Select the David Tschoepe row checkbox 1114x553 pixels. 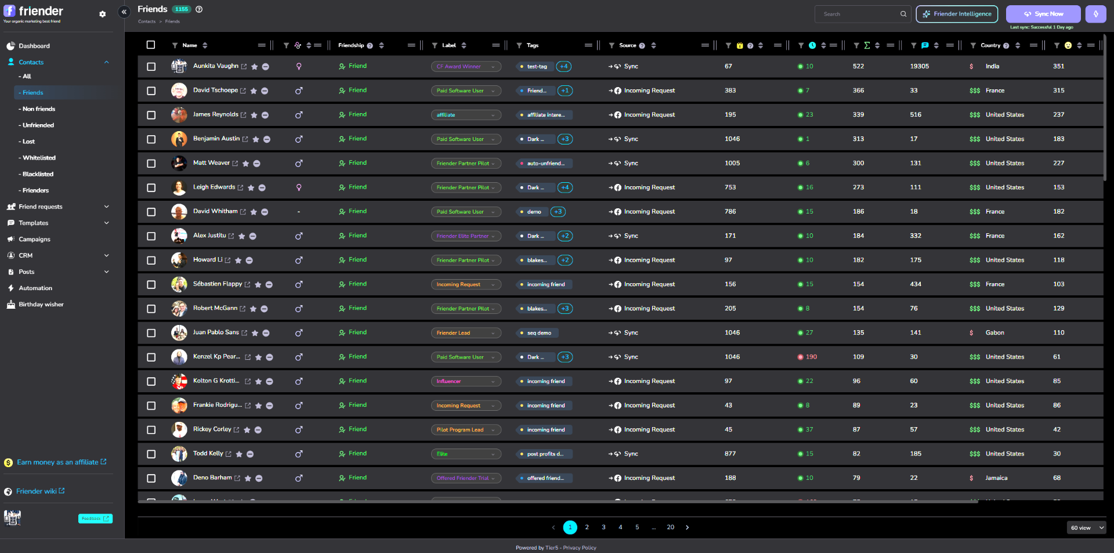point(151,91)
